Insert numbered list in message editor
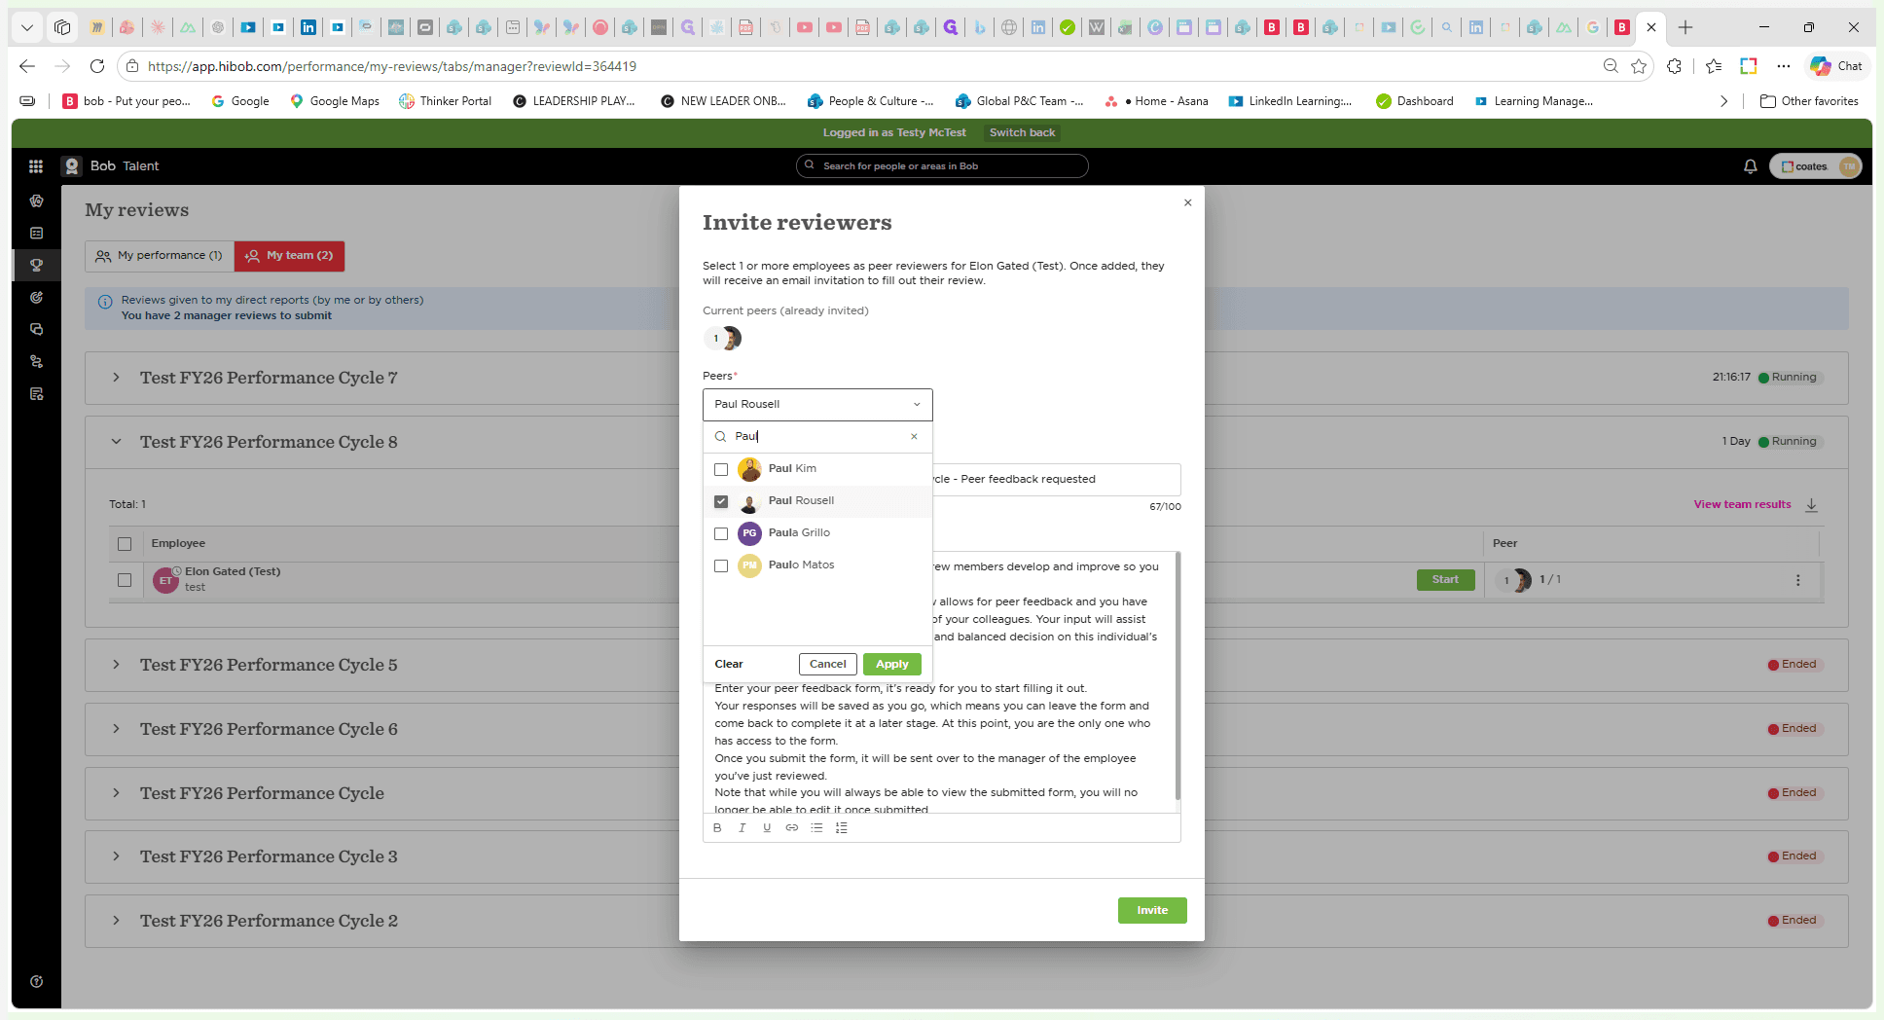The height and width of the screenshot is (1020, 1884). (x=842, y=828)
